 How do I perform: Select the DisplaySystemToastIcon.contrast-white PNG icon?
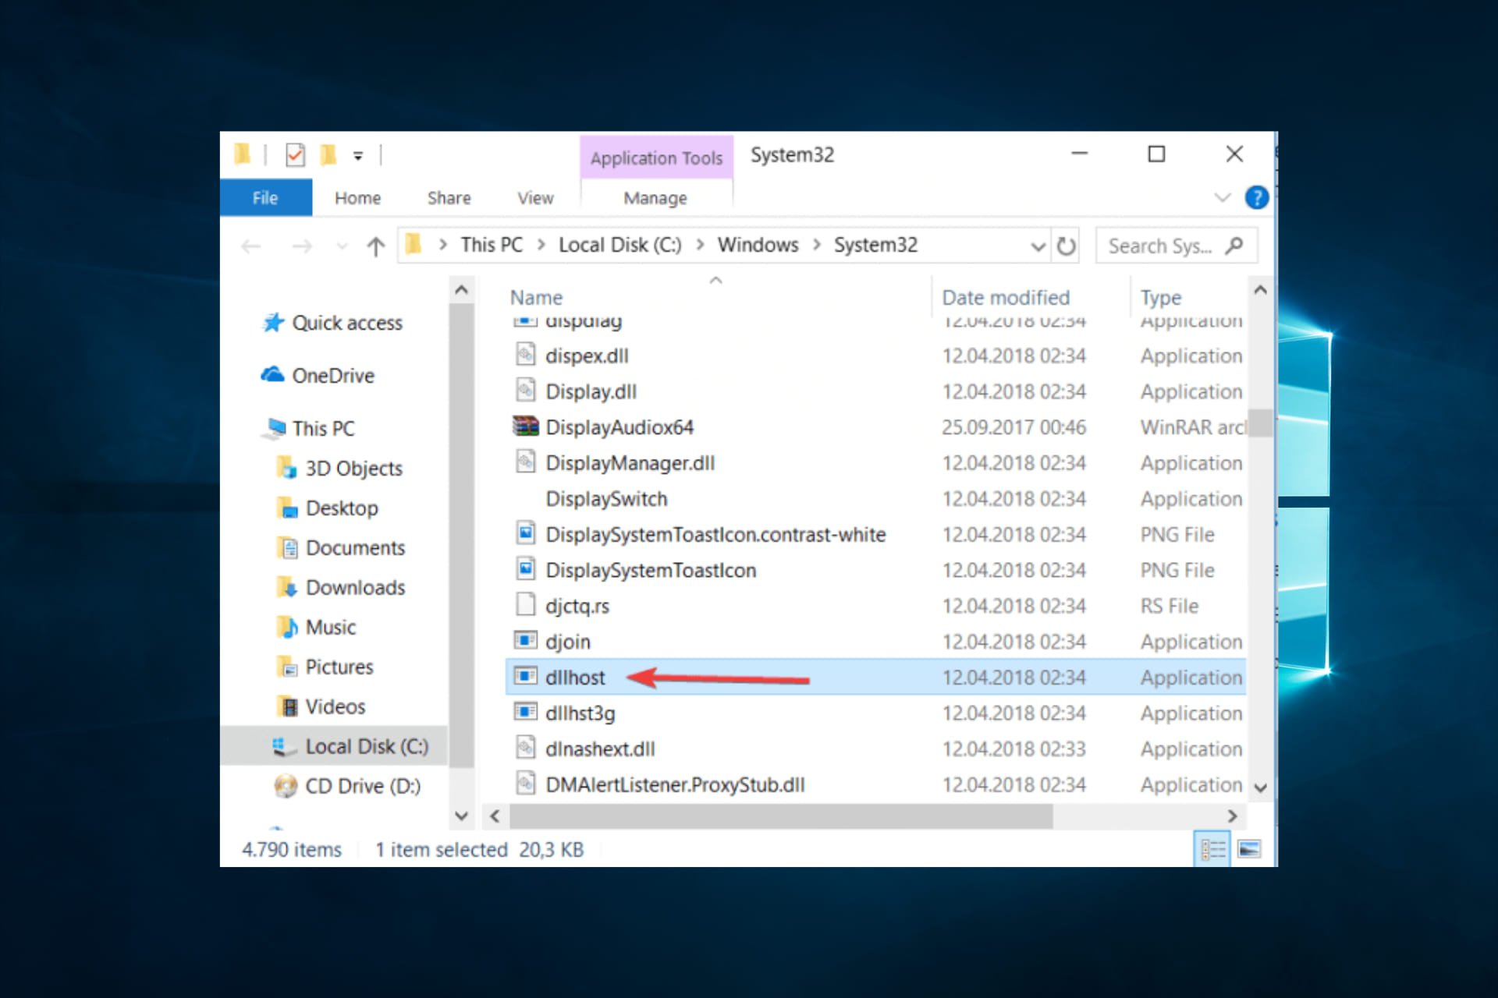[x=526, y=534]
